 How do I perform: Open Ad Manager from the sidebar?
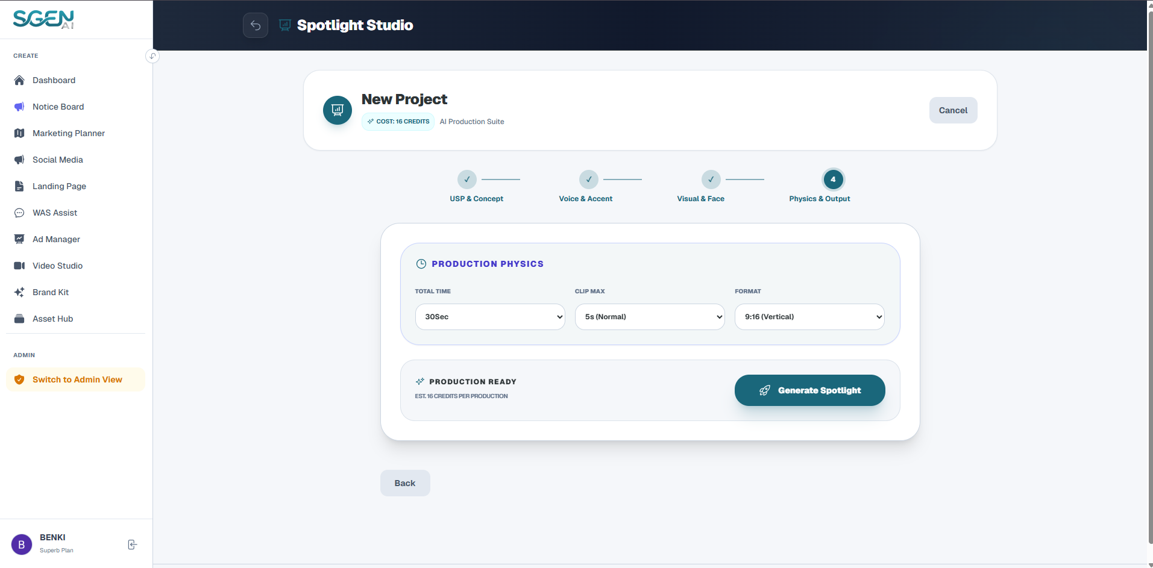click(76, 239)
